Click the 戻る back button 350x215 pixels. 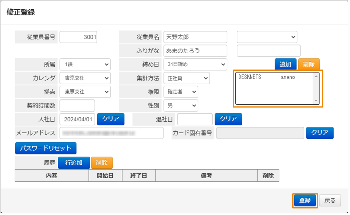pyautogui.click(x=330, y=200)
